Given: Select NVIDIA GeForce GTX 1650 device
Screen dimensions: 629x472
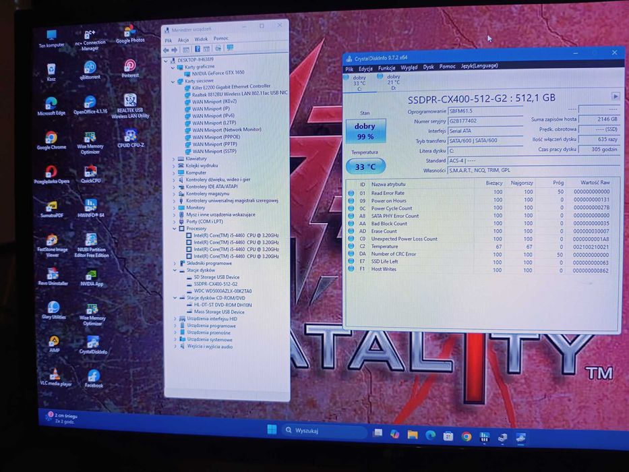Looking at the screenshot, I should [x=218, y=73].
